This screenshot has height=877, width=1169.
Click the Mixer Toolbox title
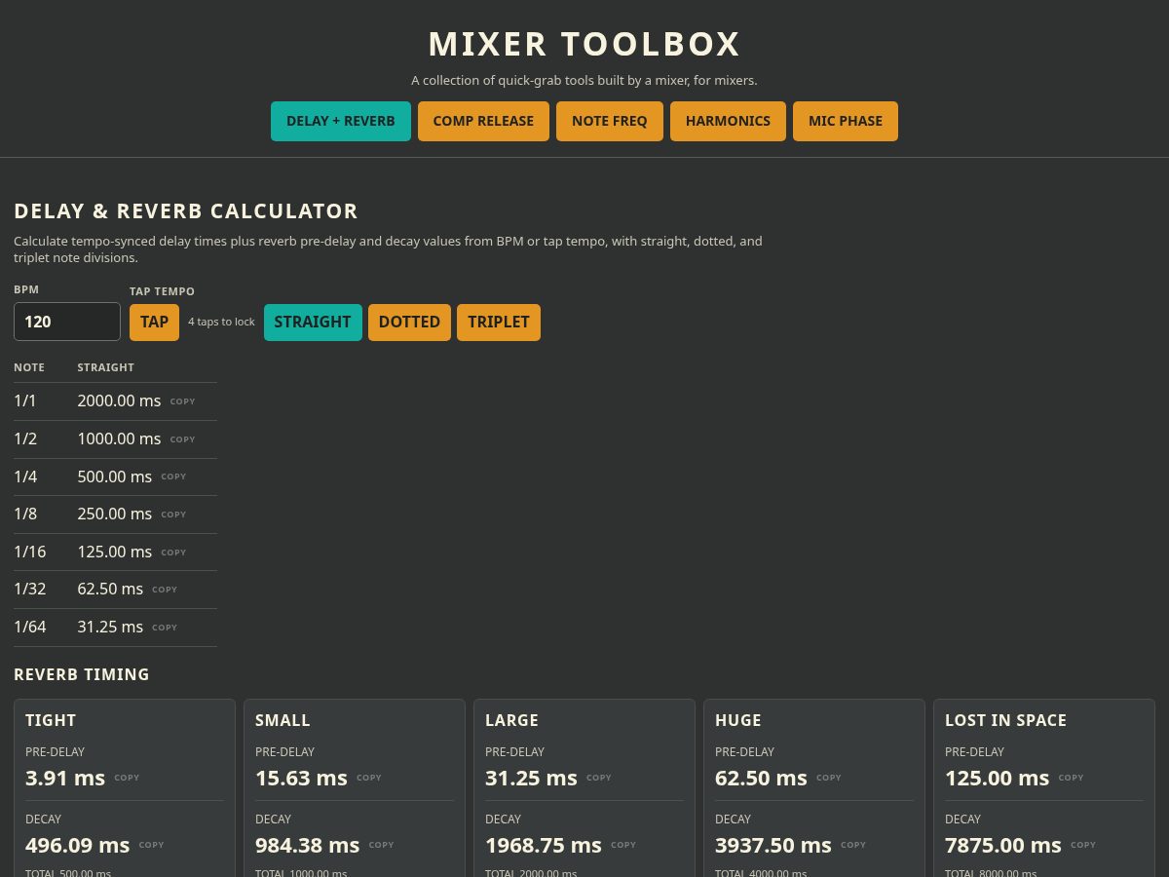[584, 44]
